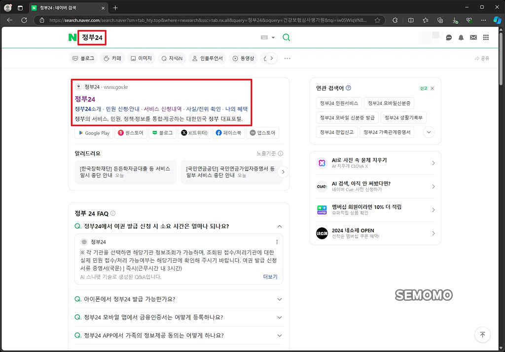Open downloads icon
This screenshot has width=505, height=352.
pyautogui.click(x=455, y=20)
